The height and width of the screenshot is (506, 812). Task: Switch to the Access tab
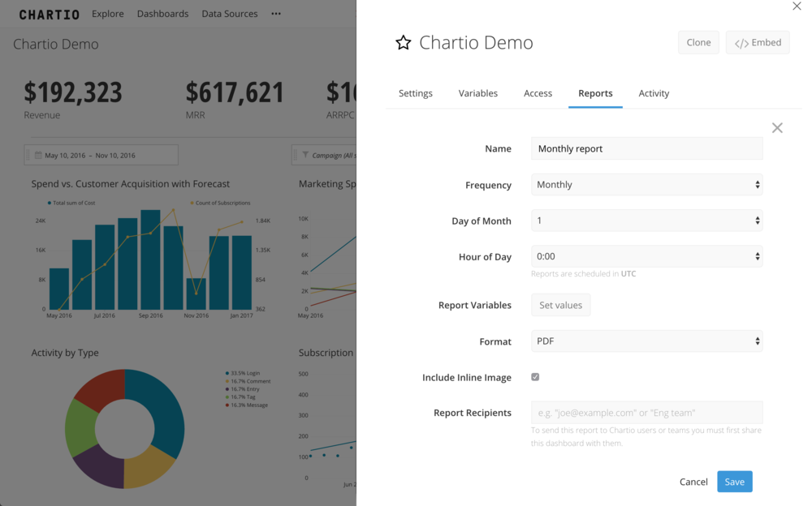click(538, 93)
